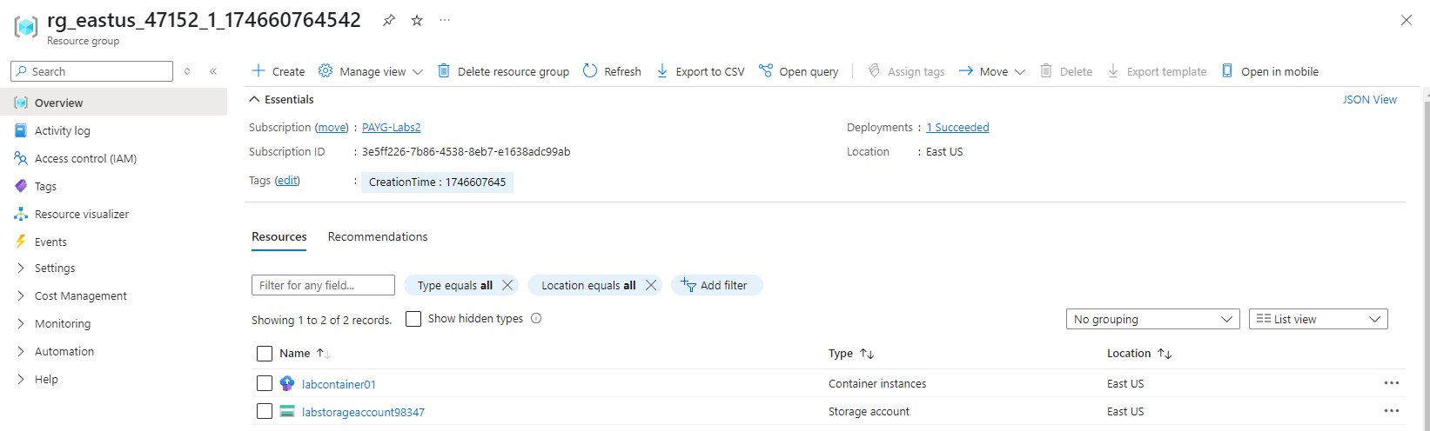Focus the Filter for any field box
This screenshot has height=431, width=1430.
(x=323, y=285)
